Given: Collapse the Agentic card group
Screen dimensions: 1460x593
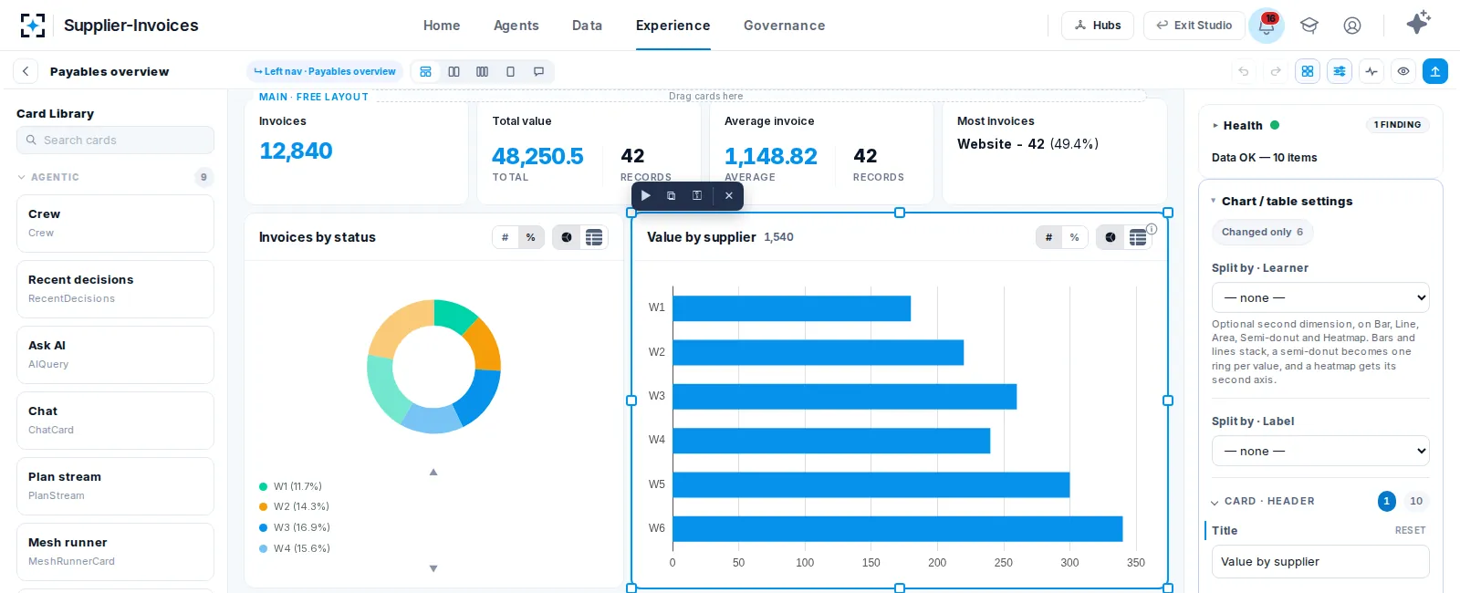Looking at the screenshot, I should pyautogui.click(x=21, y=177).
